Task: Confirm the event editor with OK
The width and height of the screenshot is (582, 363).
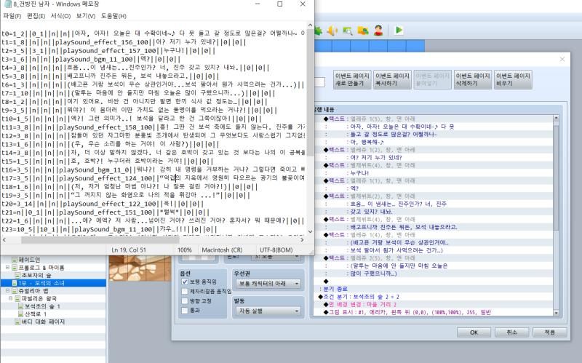Action: (x=474, y=332)
